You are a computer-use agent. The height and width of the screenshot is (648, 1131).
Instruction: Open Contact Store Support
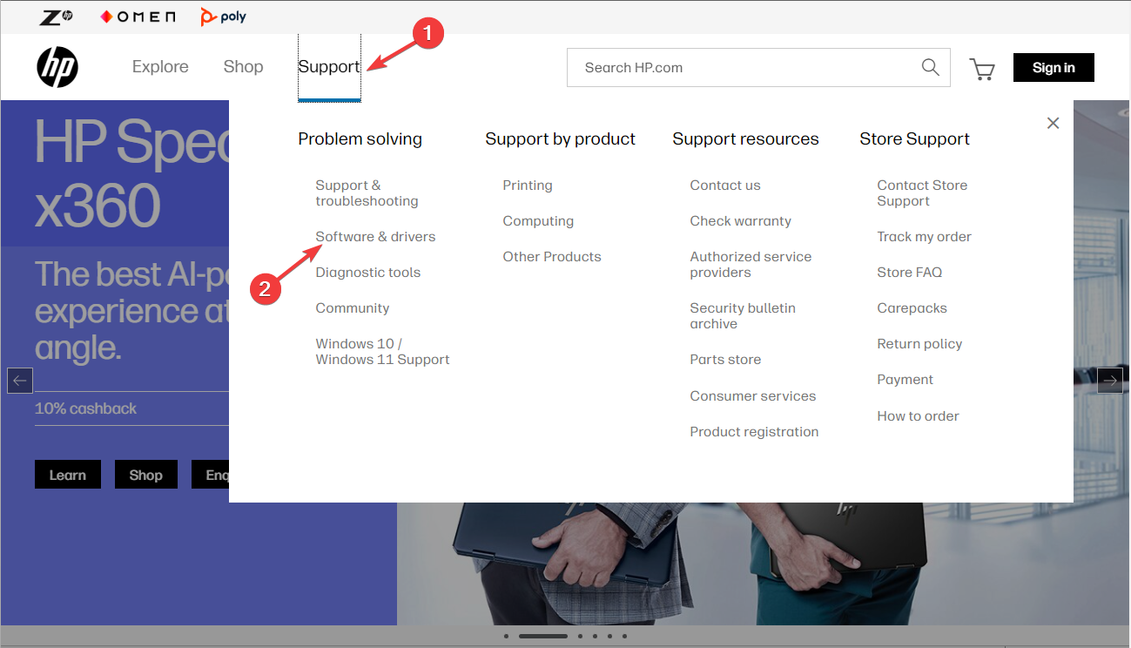[922, 193]
